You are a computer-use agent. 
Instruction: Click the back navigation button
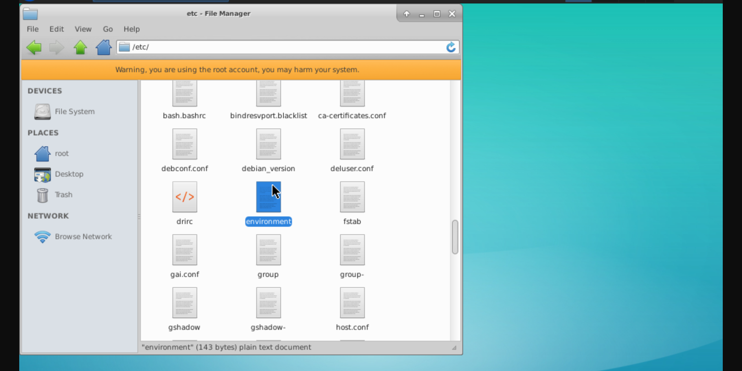coord(35,47)
